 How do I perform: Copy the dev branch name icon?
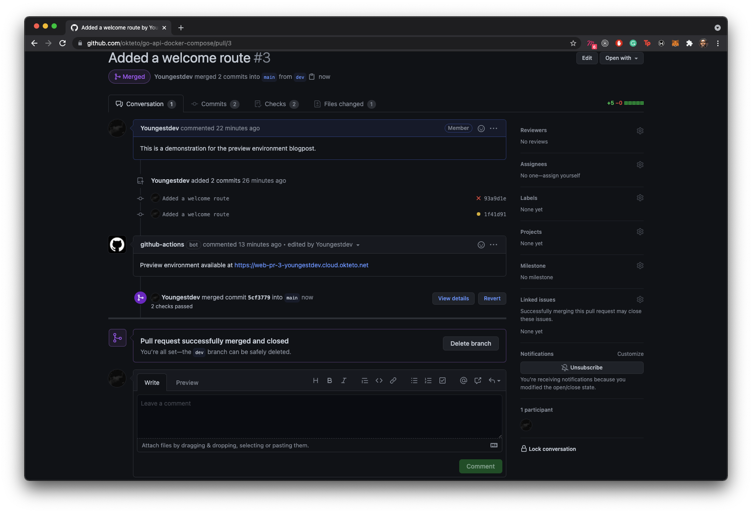pos(312,77)
